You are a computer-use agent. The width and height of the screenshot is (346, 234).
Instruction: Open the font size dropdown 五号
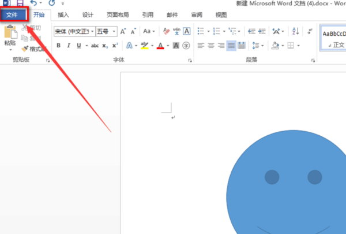106,32
